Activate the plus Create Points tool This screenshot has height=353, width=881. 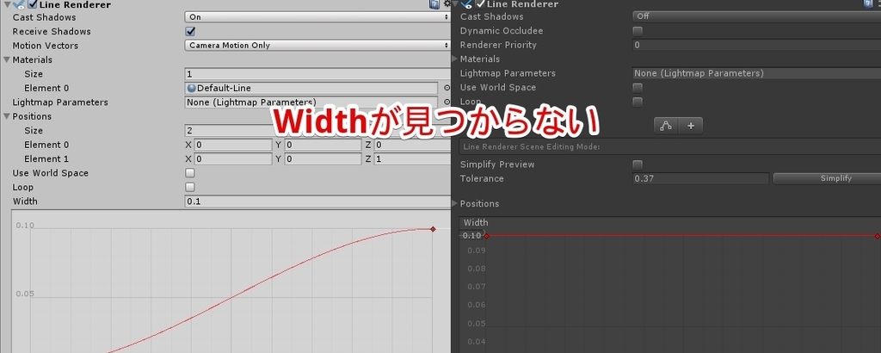[x=691, y=126]
